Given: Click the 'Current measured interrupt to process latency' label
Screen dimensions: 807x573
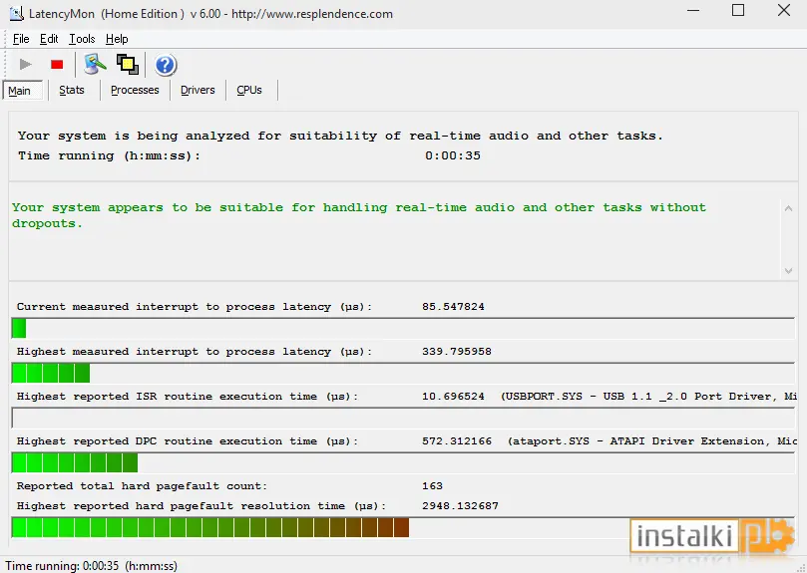Looking at the screenshot, I should tap(195, 307).
